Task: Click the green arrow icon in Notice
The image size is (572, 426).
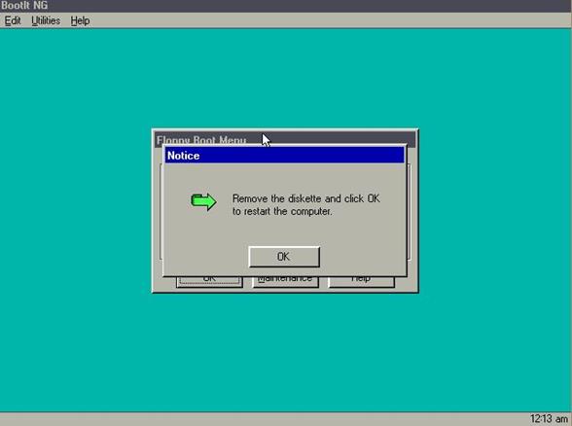Action: point(203,201)
